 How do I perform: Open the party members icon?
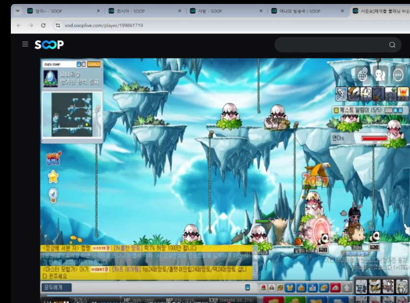pyautogui.click(x=380, y=75)
